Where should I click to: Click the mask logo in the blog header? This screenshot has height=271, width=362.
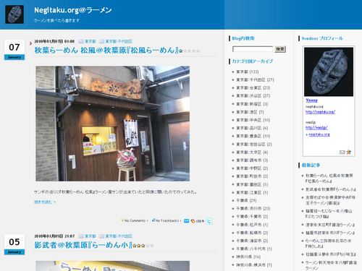[14, 14]
